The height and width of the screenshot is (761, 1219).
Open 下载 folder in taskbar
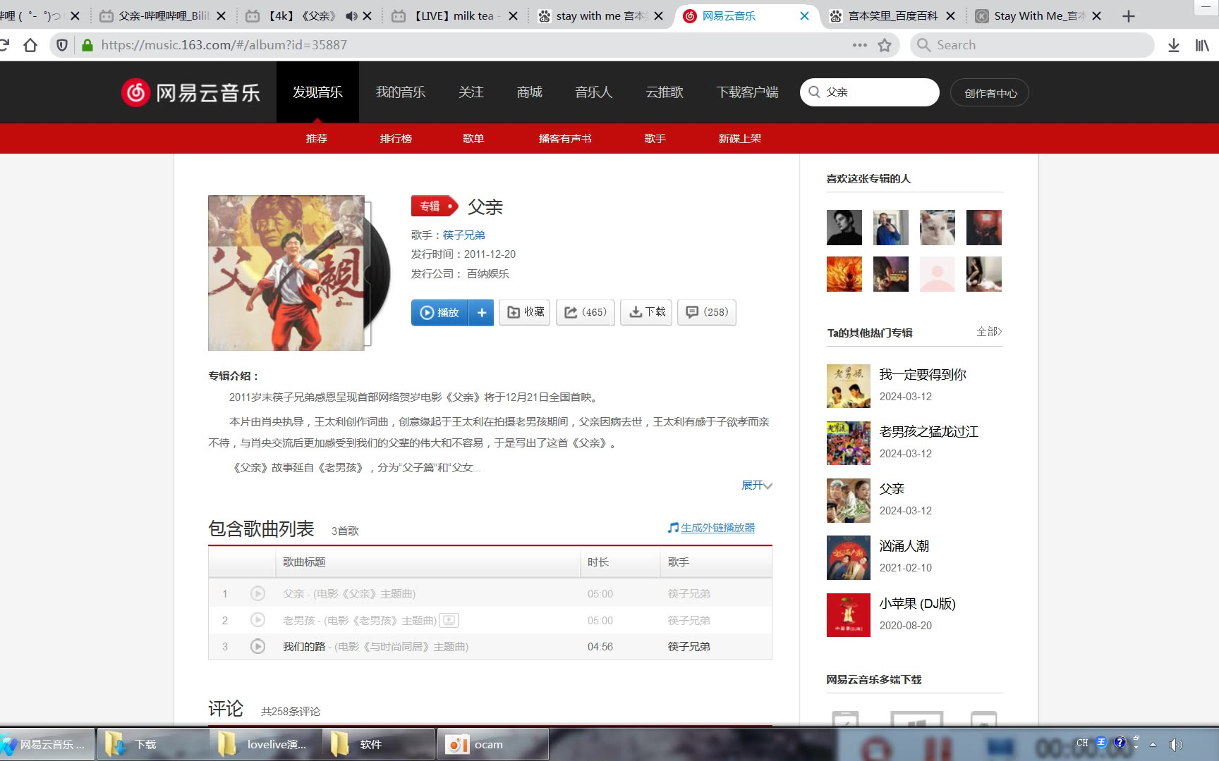click(152, 744)
